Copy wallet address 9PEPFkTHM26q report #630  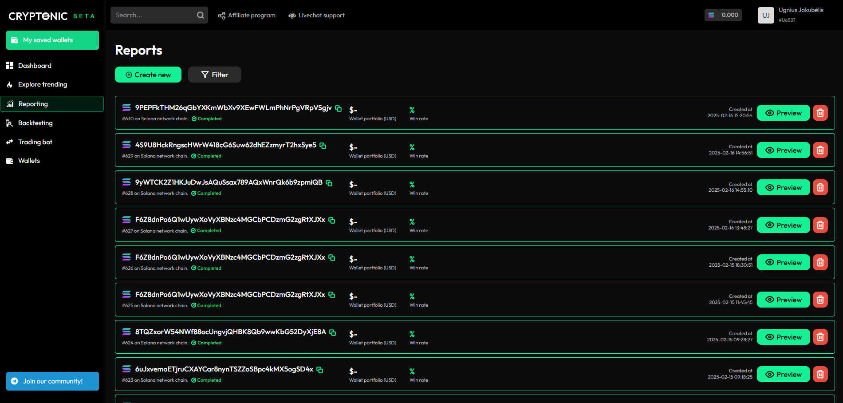339,108
